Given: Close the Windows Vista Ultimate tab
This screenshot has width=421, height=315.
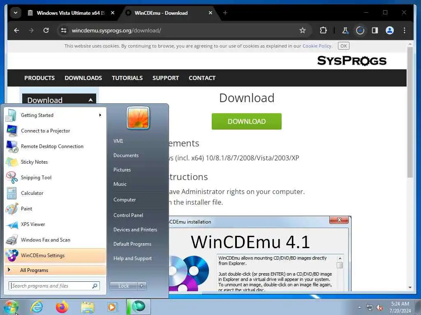Looking at the screenshot, I should [113, 13].
